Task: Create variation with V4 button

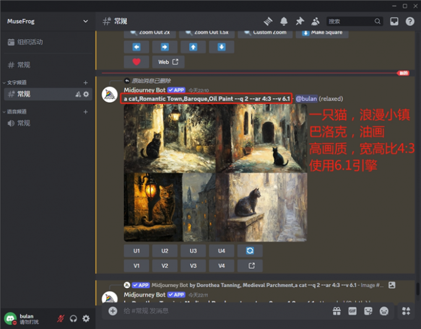Action: point(222,266)
